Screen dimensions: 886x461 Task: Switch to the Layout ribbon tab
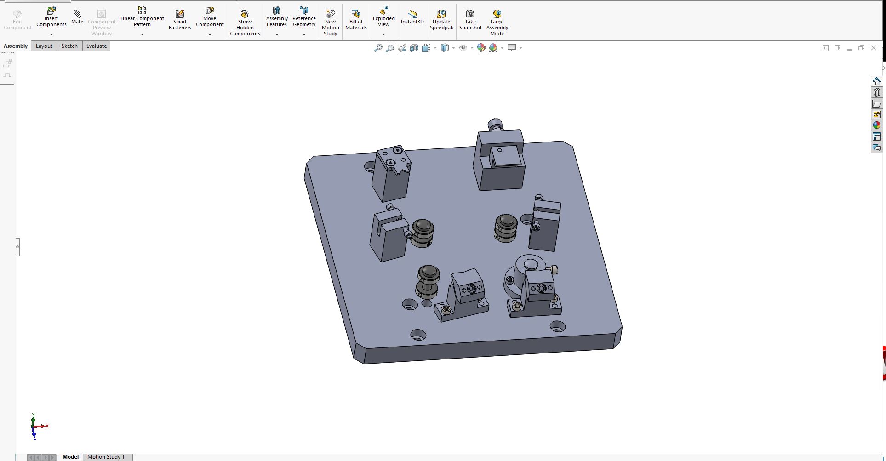(44, 46)
